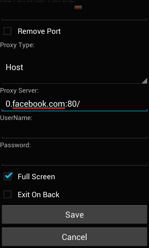This screenshot has width=149, height=248.
Task: Tap the Exit On Back label text
Action: click(38, 195)
